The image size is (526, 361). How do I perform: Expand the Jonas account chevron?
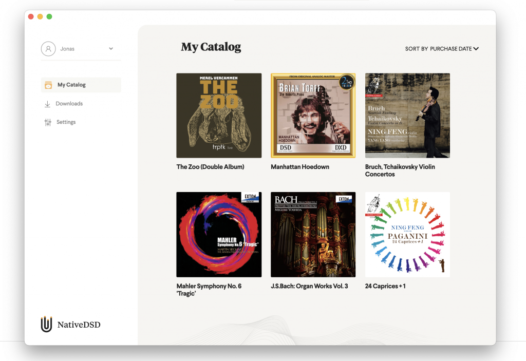tap(111, 49)
